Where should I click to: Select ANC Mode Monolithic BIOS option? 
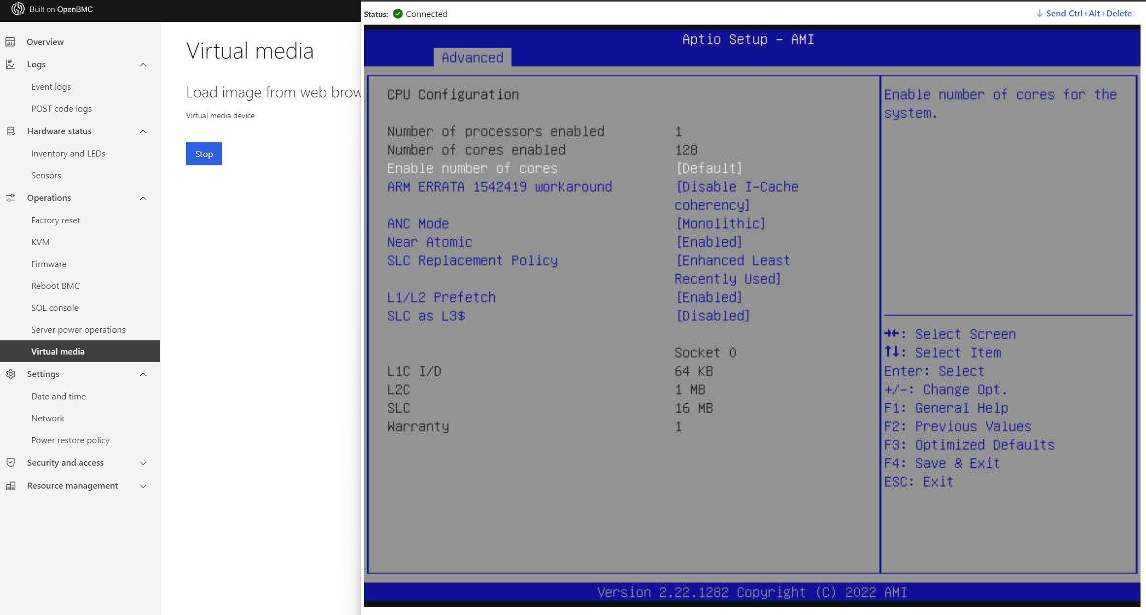pyautogui.click(x=720, y=223)
